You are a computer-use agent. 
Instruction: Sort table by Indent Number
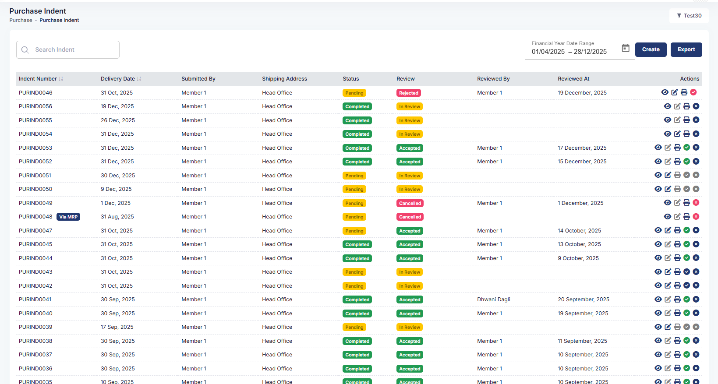[x=61, y=79]
